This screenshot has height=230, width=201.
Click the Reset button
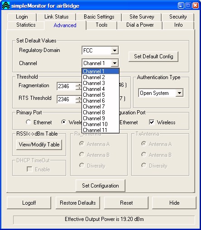coord(126,203)
